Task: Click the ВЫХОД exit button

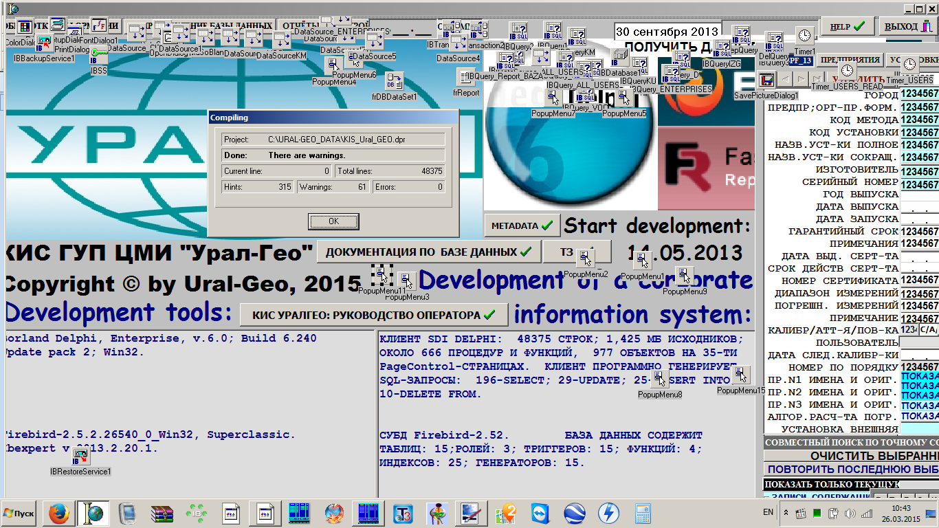Action: [x=909, y=27]
